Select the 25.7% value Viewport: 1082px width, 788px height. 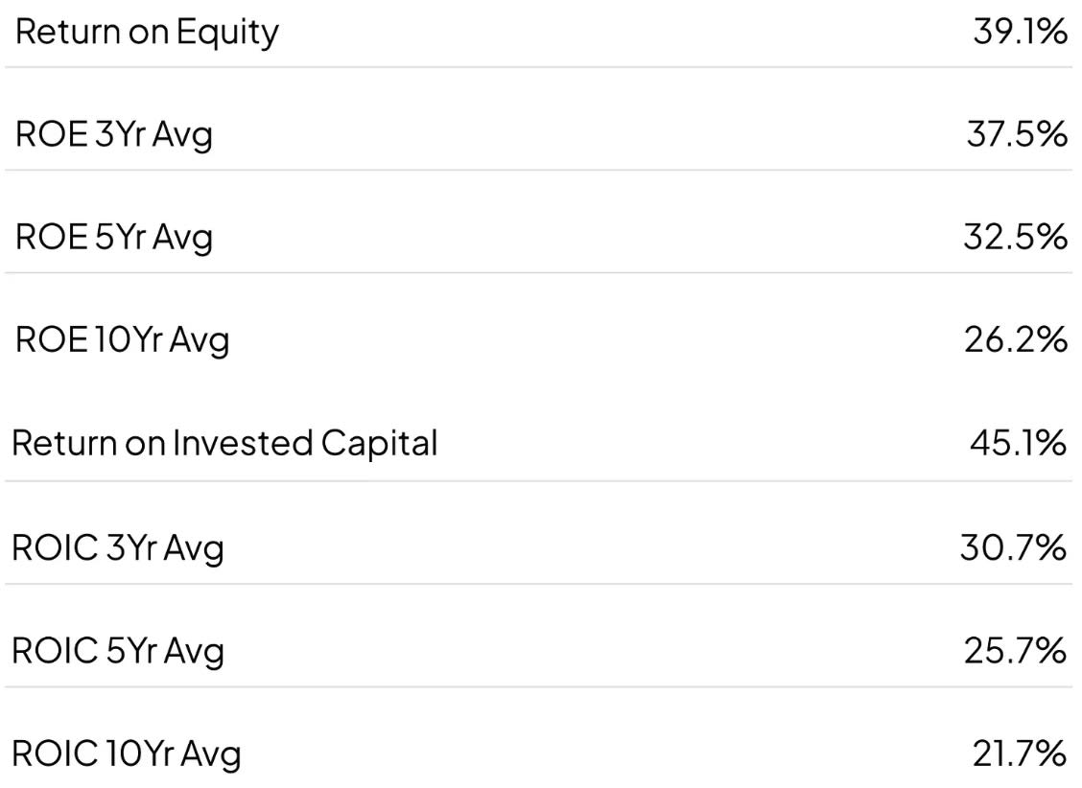[x=1016, y=651]
